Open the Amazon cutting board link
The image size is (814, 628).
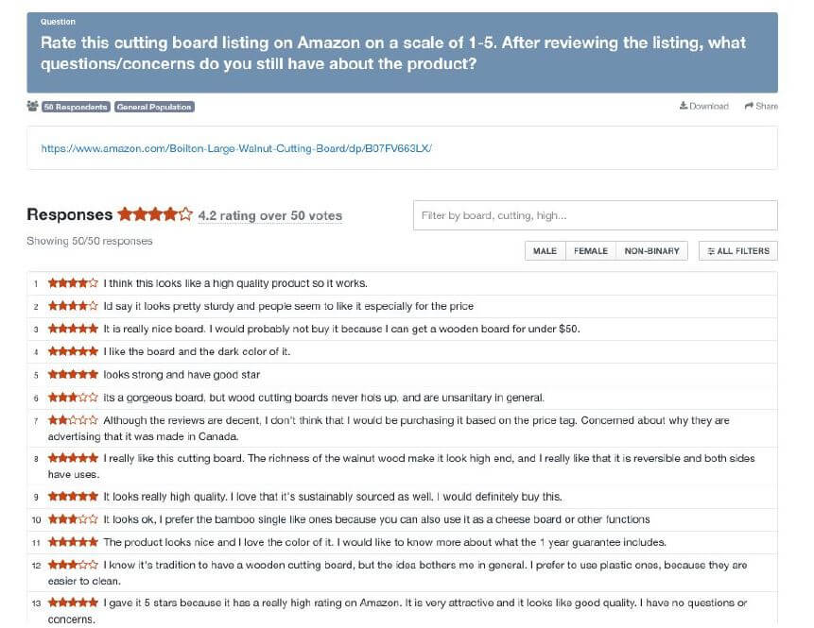(236, 148)
